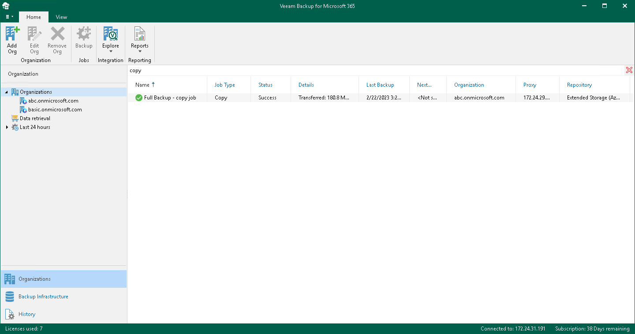Select the Last 24 hours tree item
The height and width of the screenshot is (334, 635).
pyautogui.click(x=35, y=127)
